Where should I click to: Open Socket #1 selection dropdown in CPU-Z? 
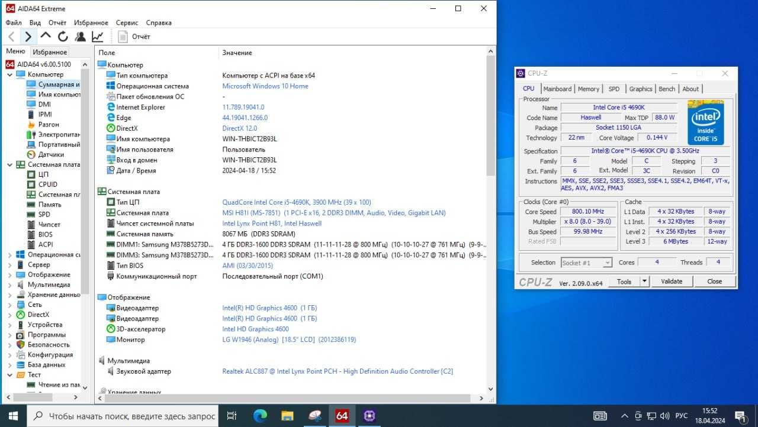point(586,263)
